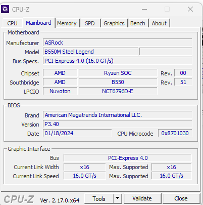Screen dimensions: 203x205
Task: Click the Current Link Width label
Action: tap(36, 167)
